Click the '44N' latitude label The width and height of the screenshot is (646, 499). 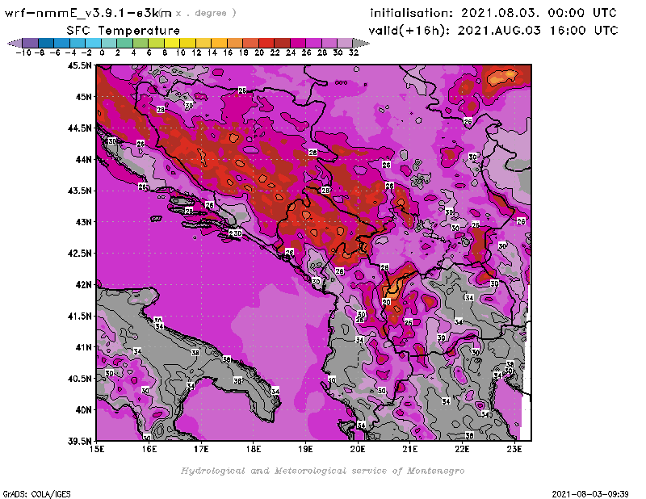[x=83, y=159]
